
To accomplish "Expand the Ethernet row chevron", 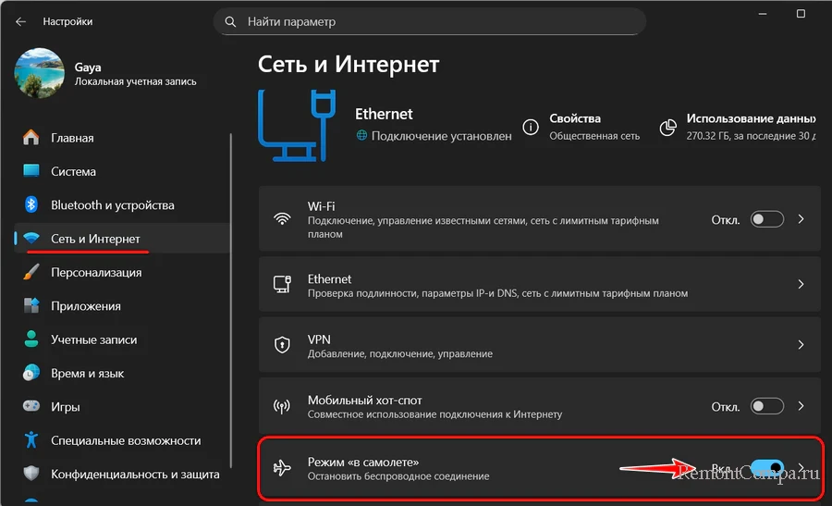I will [x=801, y=285].
